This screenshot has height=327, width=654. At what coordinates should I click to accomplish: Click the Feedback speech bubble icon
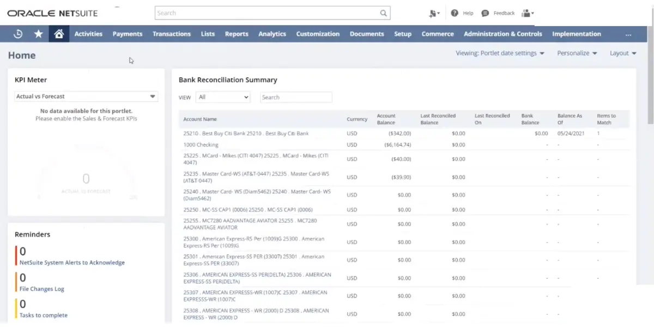(485, 13)
